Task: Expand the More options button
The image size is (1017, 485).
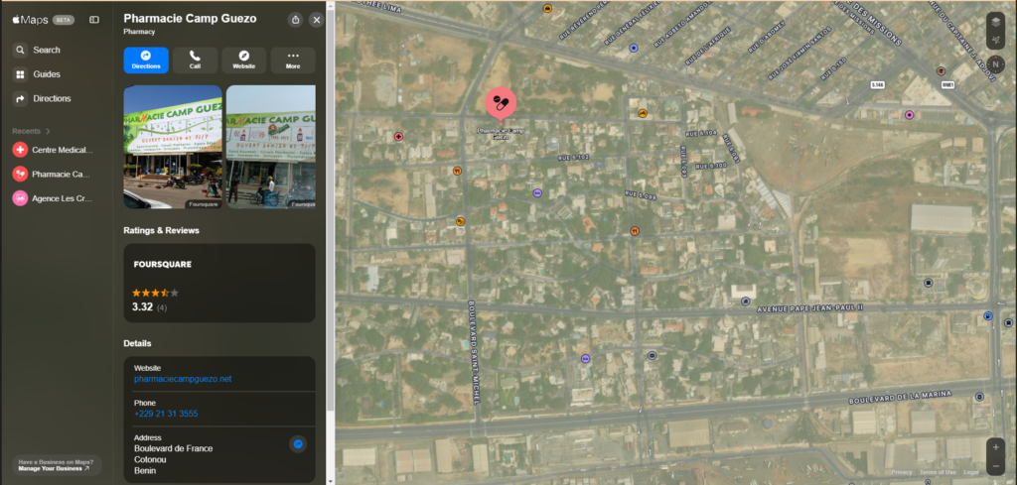Action: (x=293, y=60)
